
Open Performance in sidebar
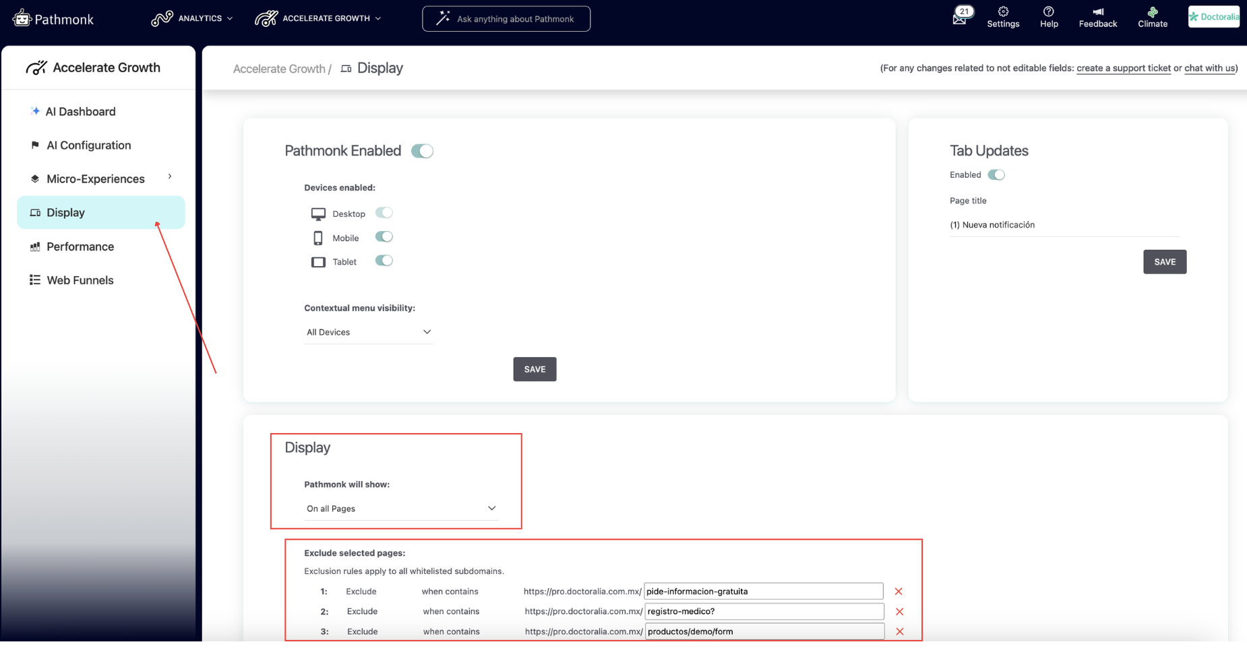(80, 247)
